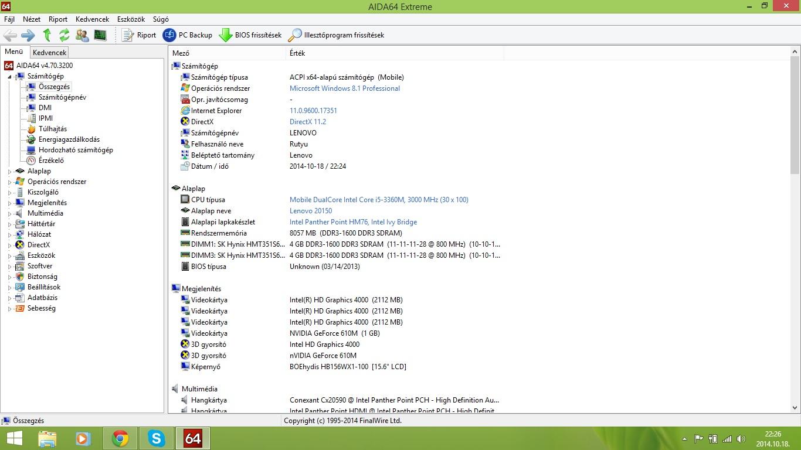This screenshot has width=801, height=450.
Task: Open the Eszközök menu in the menu bar
Action: [131, 19]
